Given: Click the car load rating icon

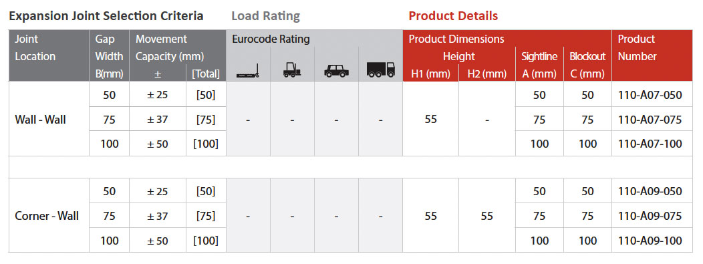Looking at the screenshot, I should click(x=336, y=71).
